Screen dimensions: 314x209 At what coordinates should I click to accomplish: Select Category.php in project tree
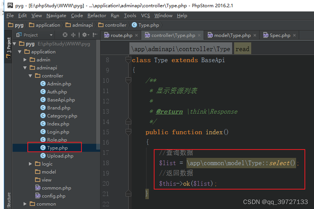coord(59,116)
